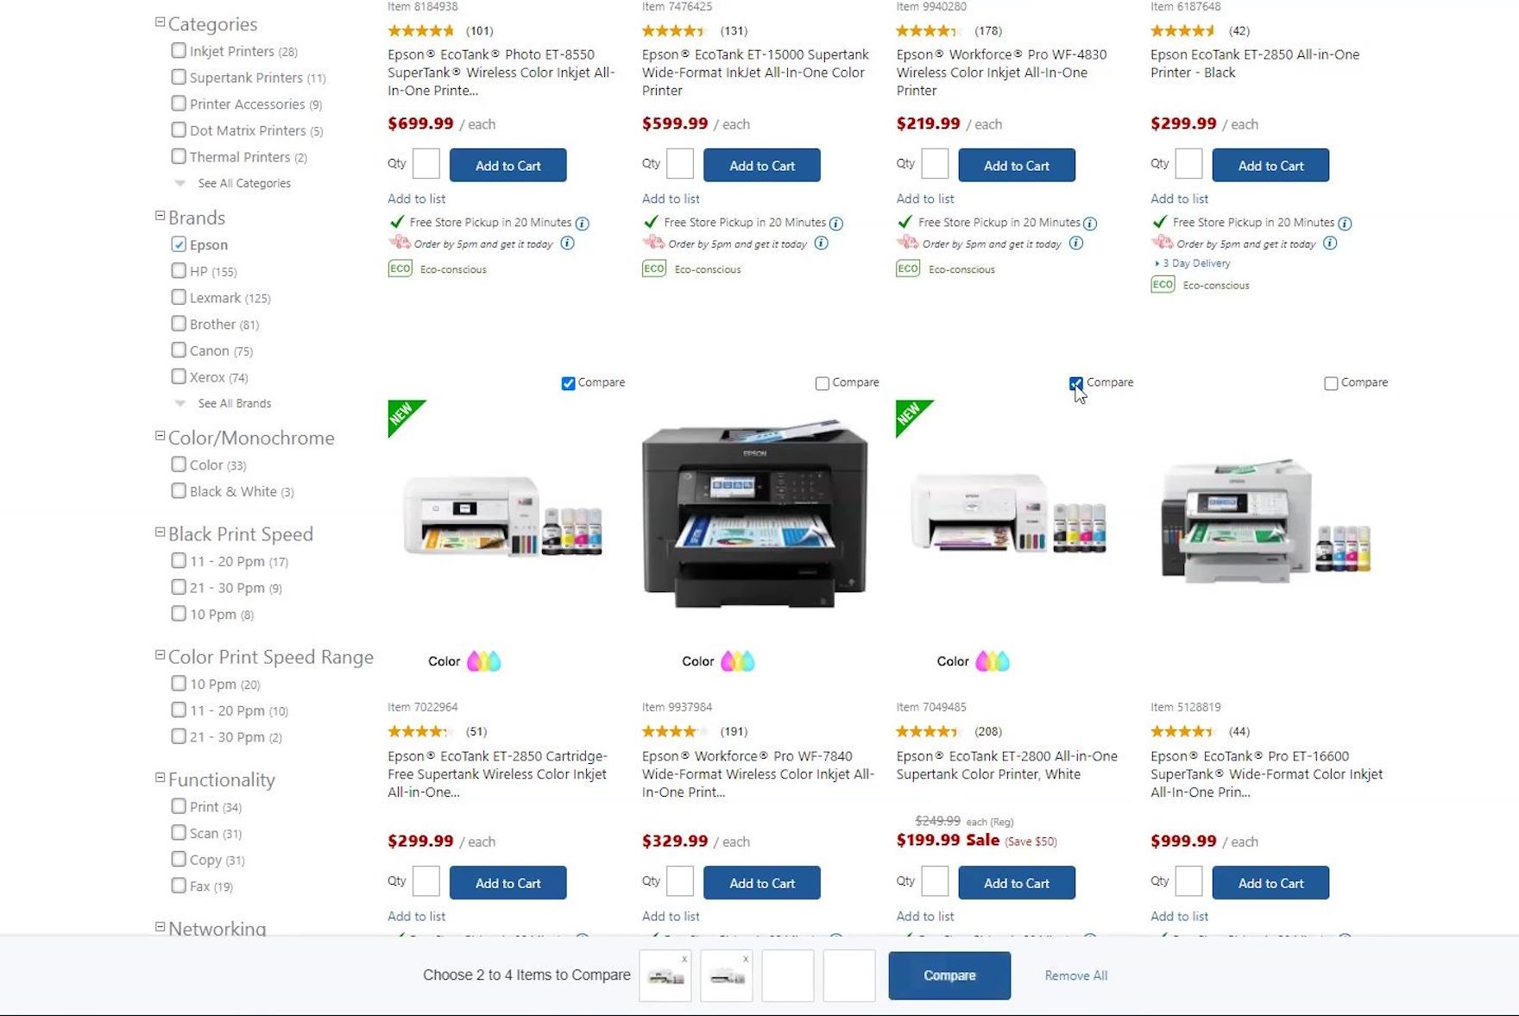The height and width of the screenshot is (1016, 1519).
Task: Click color ink drops icon under WF-7840
Action: point(738,661)
